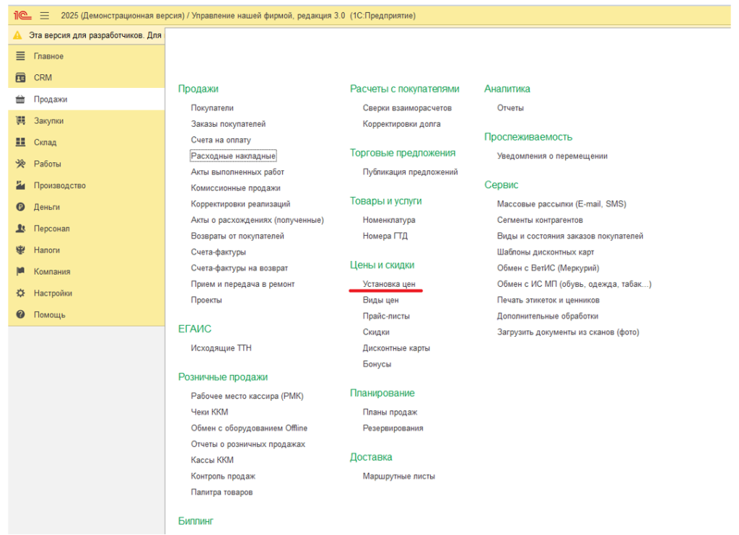Open Номера ГТД
This screenshot has width=739, height=535.
coord(385,236)
